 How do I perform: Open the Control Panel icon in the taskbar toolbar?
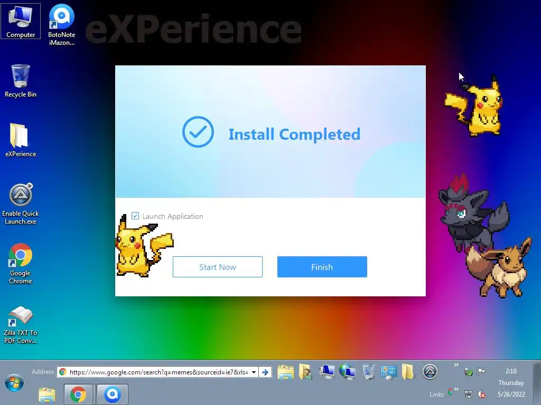(x=388, y=372)
